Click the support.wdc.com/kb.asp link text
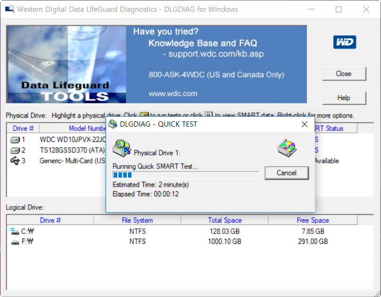This screenshot has height=297, width=381. point(216,54)
